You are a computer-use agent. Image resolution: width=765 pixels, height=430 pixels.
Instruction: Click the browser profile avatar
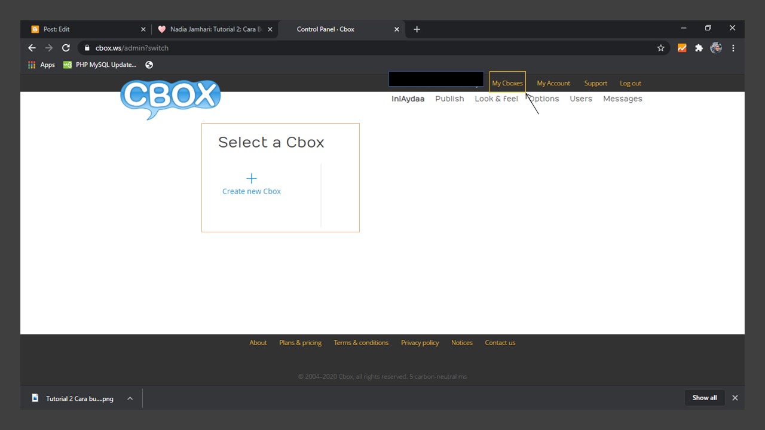tap(715, 48)
